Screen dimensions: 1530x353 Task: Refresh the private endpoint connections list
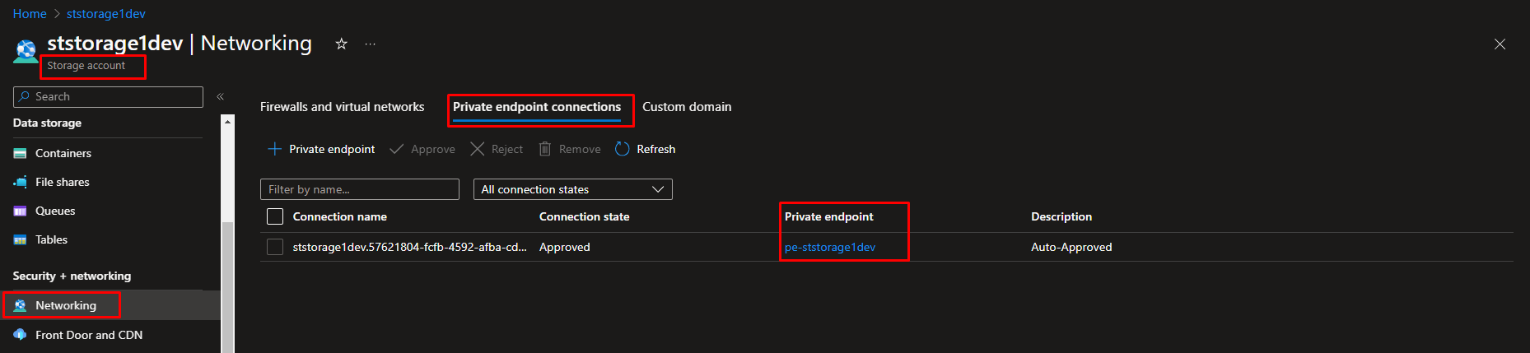pyautogui.click(x=646, y=149)
